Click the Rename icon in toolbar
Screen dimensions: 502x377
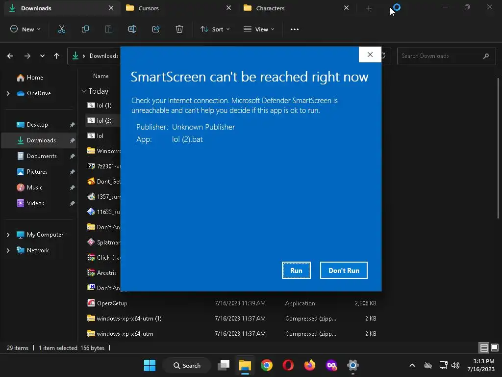point(132,29)
